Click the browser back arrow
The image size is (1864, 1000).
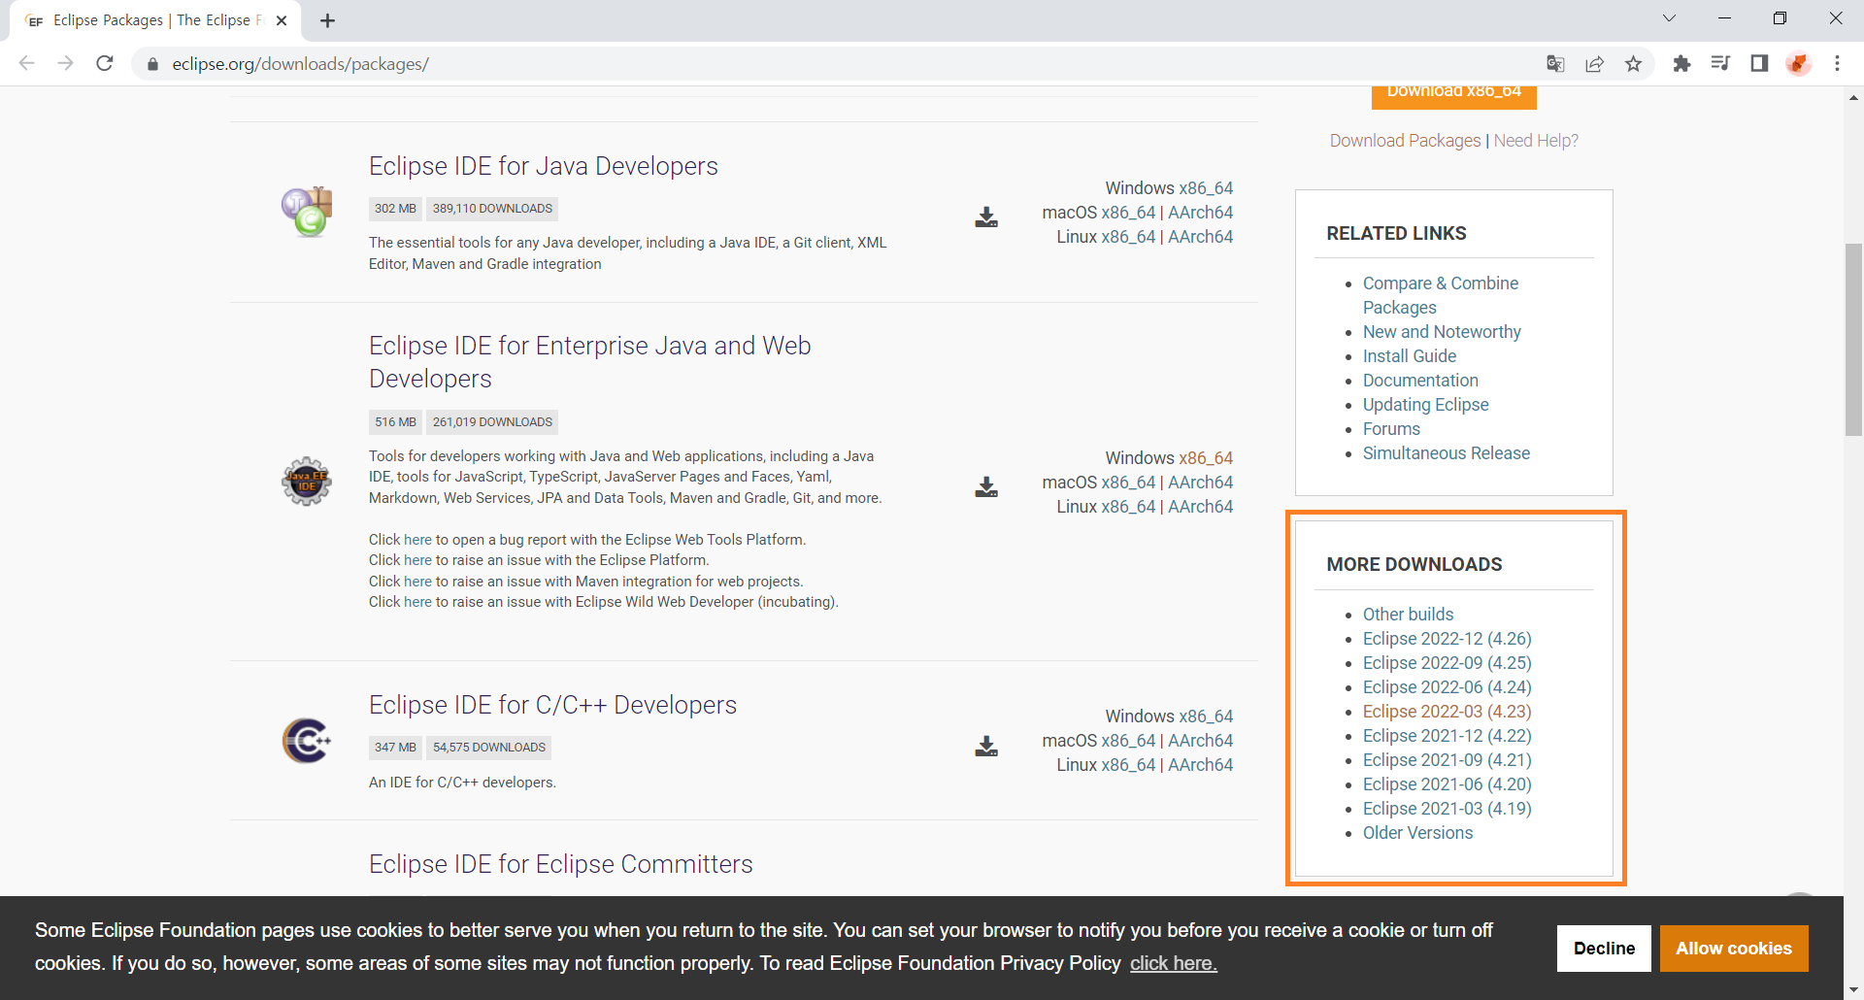click(x=26, y=63)
